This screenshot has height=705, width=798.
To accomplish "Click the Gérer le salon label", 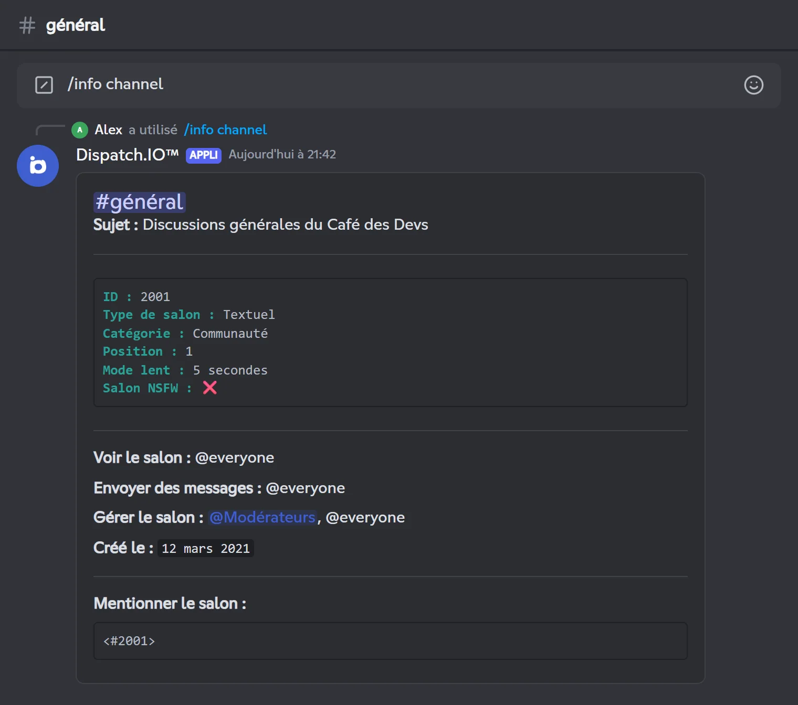I will 149,518.
